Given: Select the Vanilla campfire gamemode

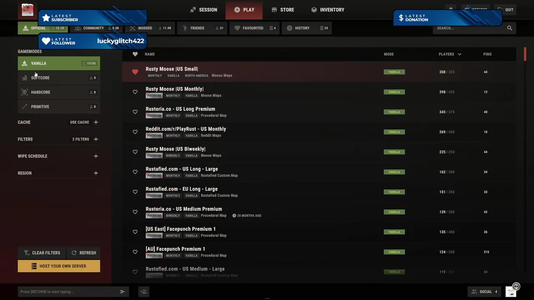Looking at the screenshot, I should point(59,63).
